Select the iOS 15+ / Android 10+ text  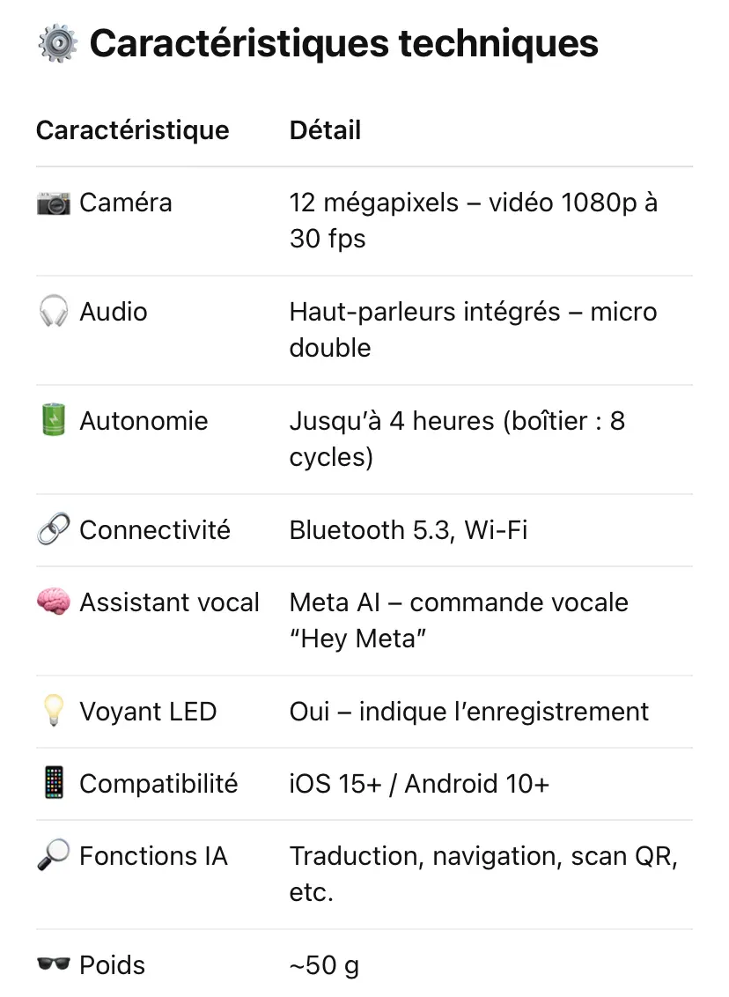coord(419,784)
